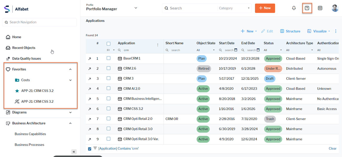Screen dimensions: 342x157
Task: Open the favorites heart icon in header
Action: (x=320, y=8)
